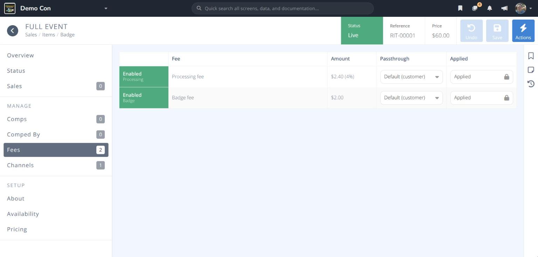Open the Pricing setup page

click(56, 229)
